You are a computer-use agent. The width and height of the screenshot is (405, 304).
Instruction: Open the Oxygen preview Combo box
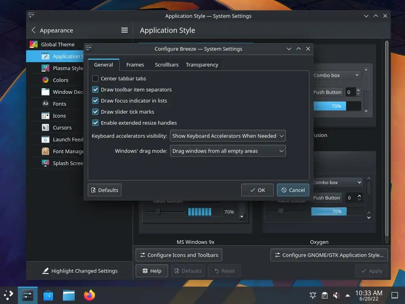(338, 182)
